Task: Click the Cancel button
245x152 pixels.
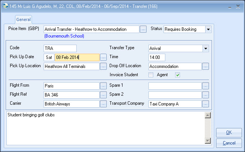Action: click(x=229, y=143)
